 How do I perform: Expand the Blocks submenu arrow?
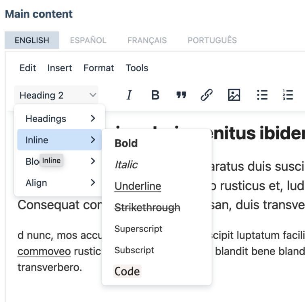pos(93,161)
